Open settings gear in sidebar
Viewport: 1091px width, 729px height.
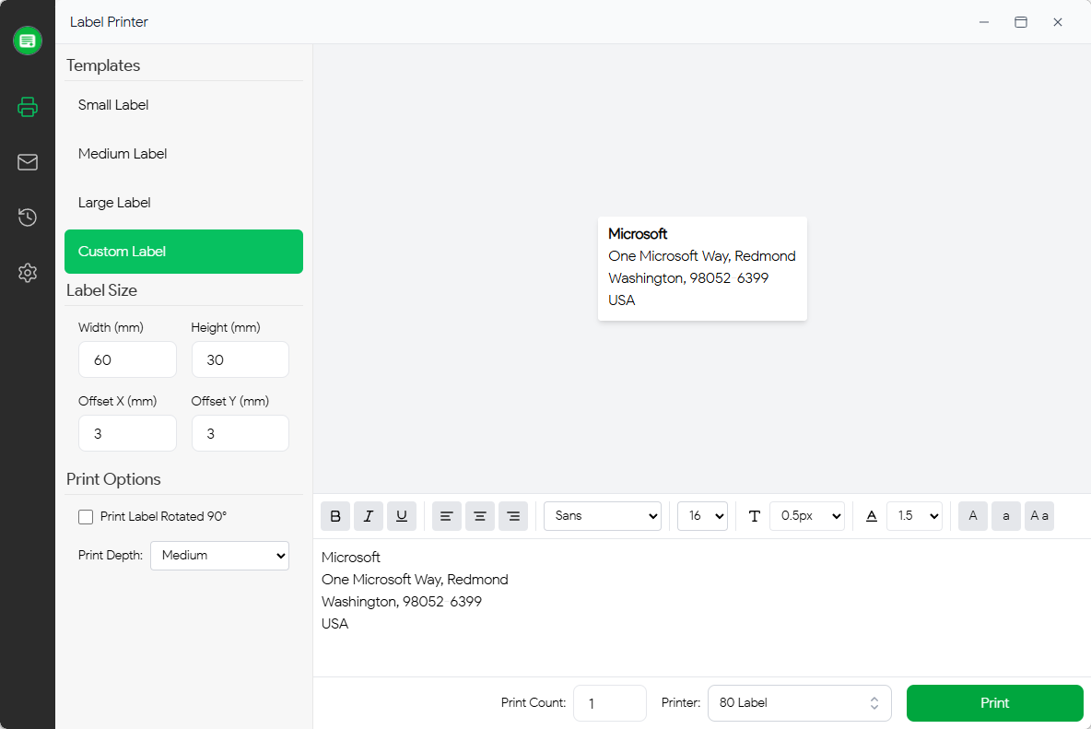[x=27, y=273]
